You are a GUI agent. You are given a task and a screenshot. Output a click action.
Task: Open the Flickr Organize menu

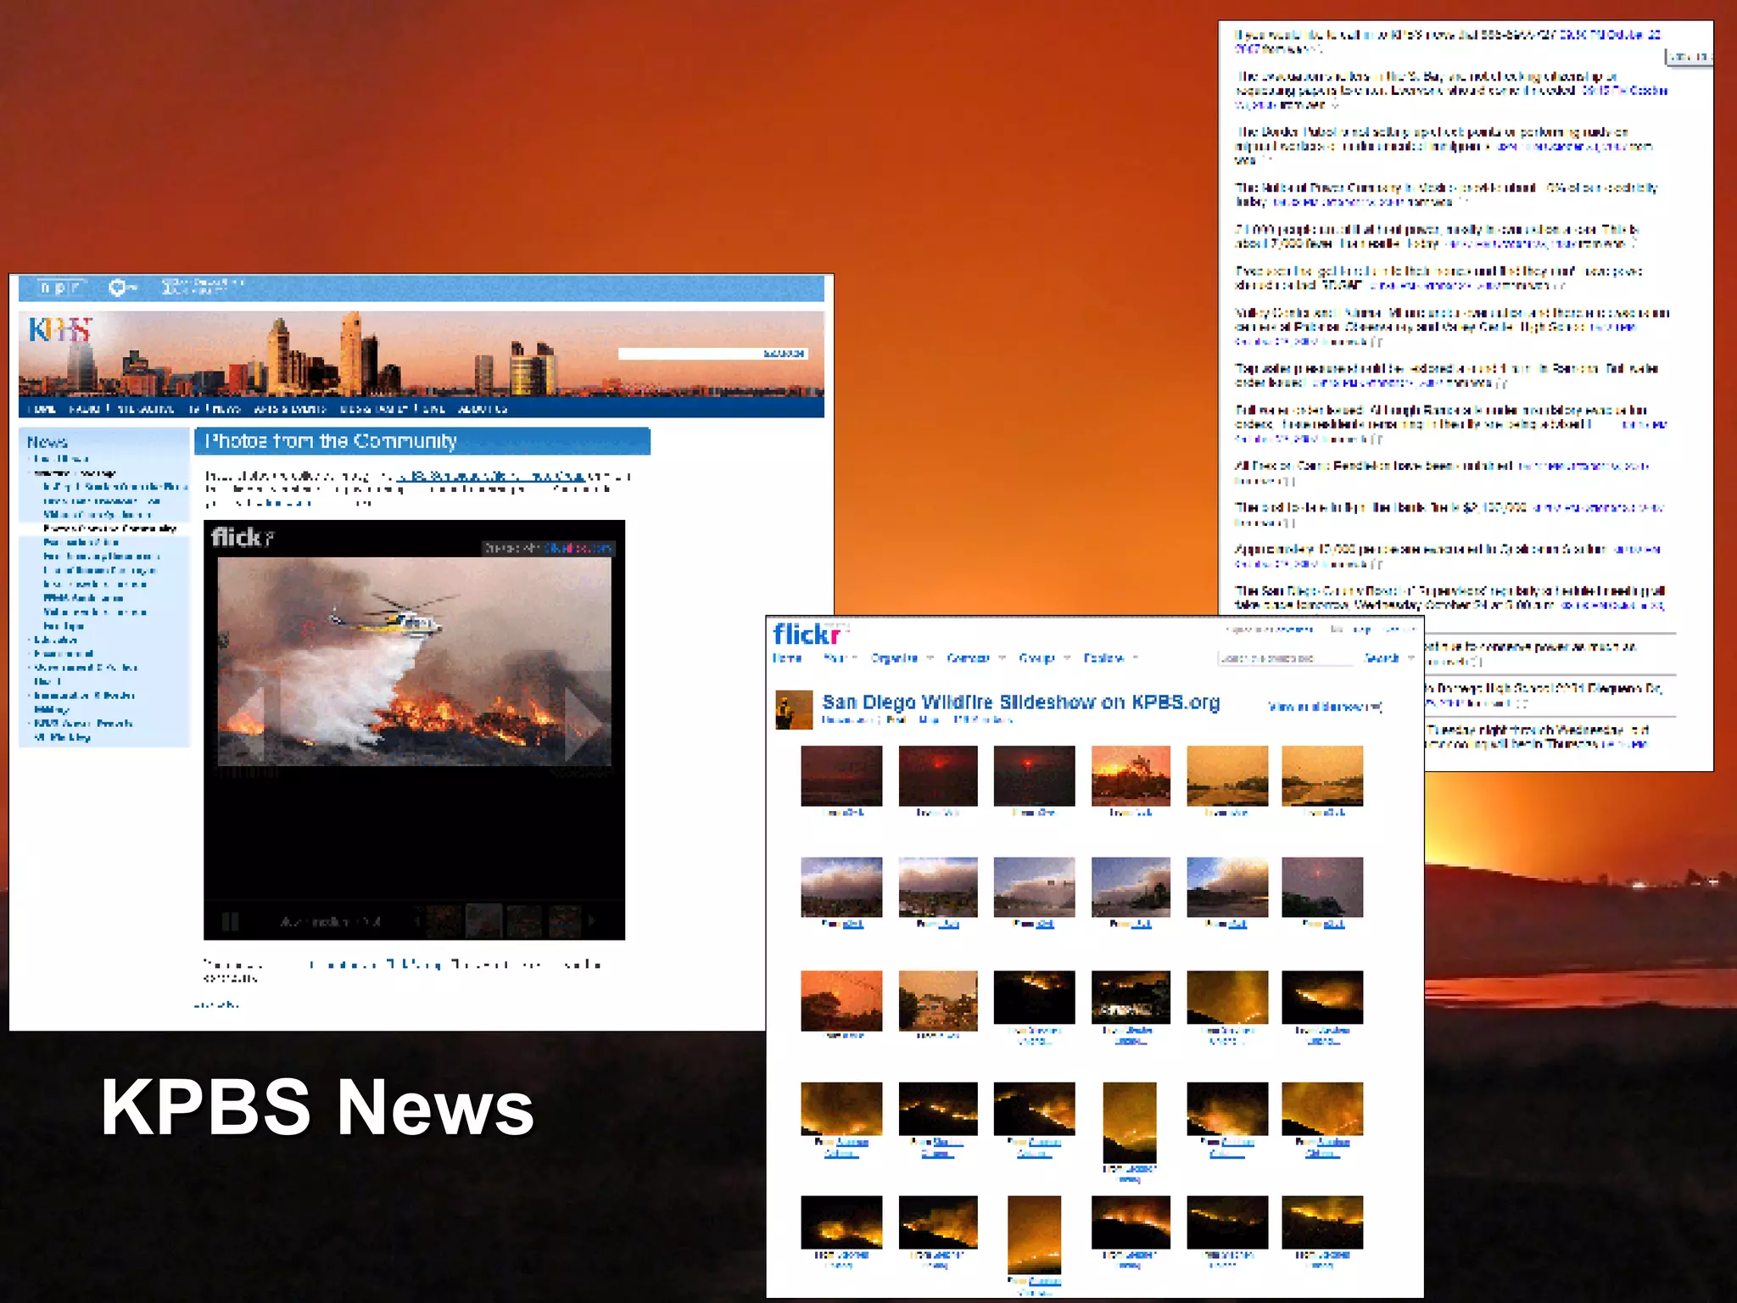point(894,658)
